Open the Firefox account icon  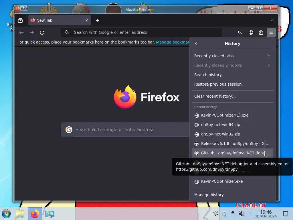[x=251, y=33]
